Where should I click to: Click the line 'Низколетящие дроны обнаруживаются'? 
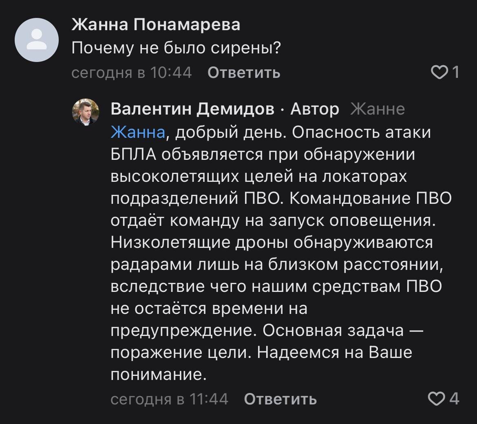click(272, 243)
